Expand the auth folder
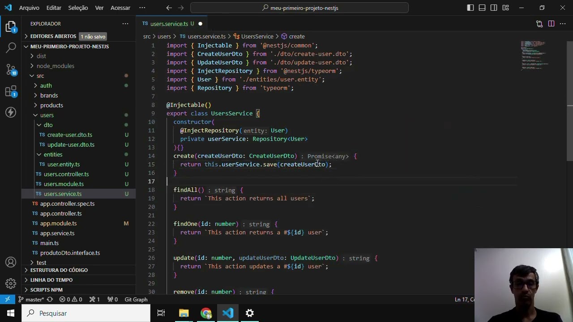Image resolution: width=573 pixels, height=322 pixels. [78, 85]
